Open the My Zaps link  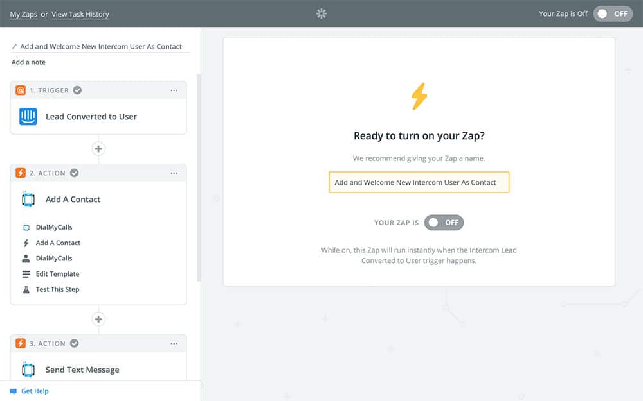24,14
